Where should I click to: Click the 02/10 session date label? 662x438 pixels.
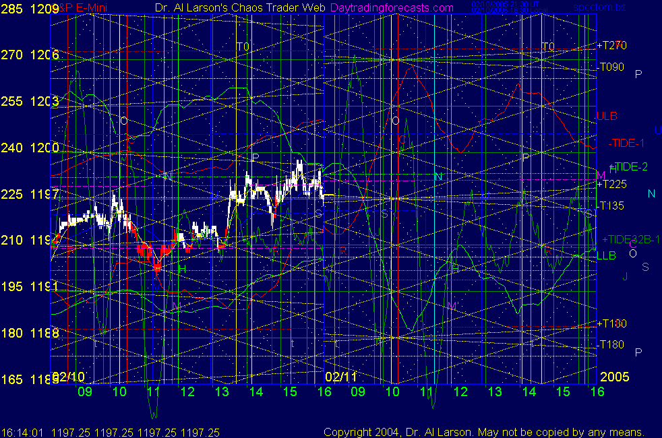(x=68, y=377)
